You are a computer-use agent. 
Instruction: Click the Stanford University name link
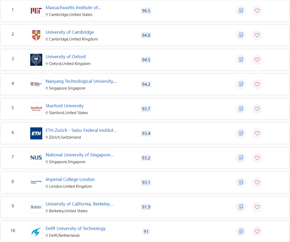pyautogui.click(x=64, y=106)
